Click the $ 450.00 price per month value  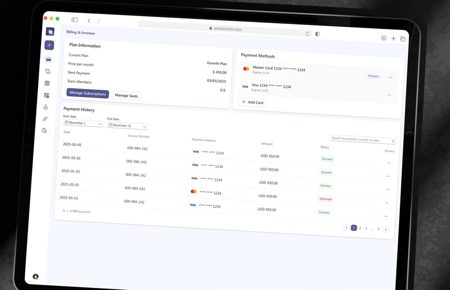220,72
